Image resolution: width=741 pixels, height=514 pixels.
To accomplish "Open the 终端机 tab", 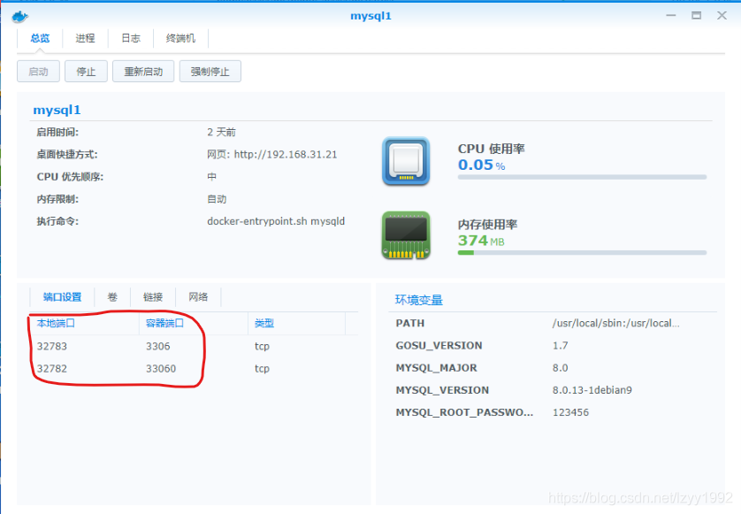I will tap(180, 38).
